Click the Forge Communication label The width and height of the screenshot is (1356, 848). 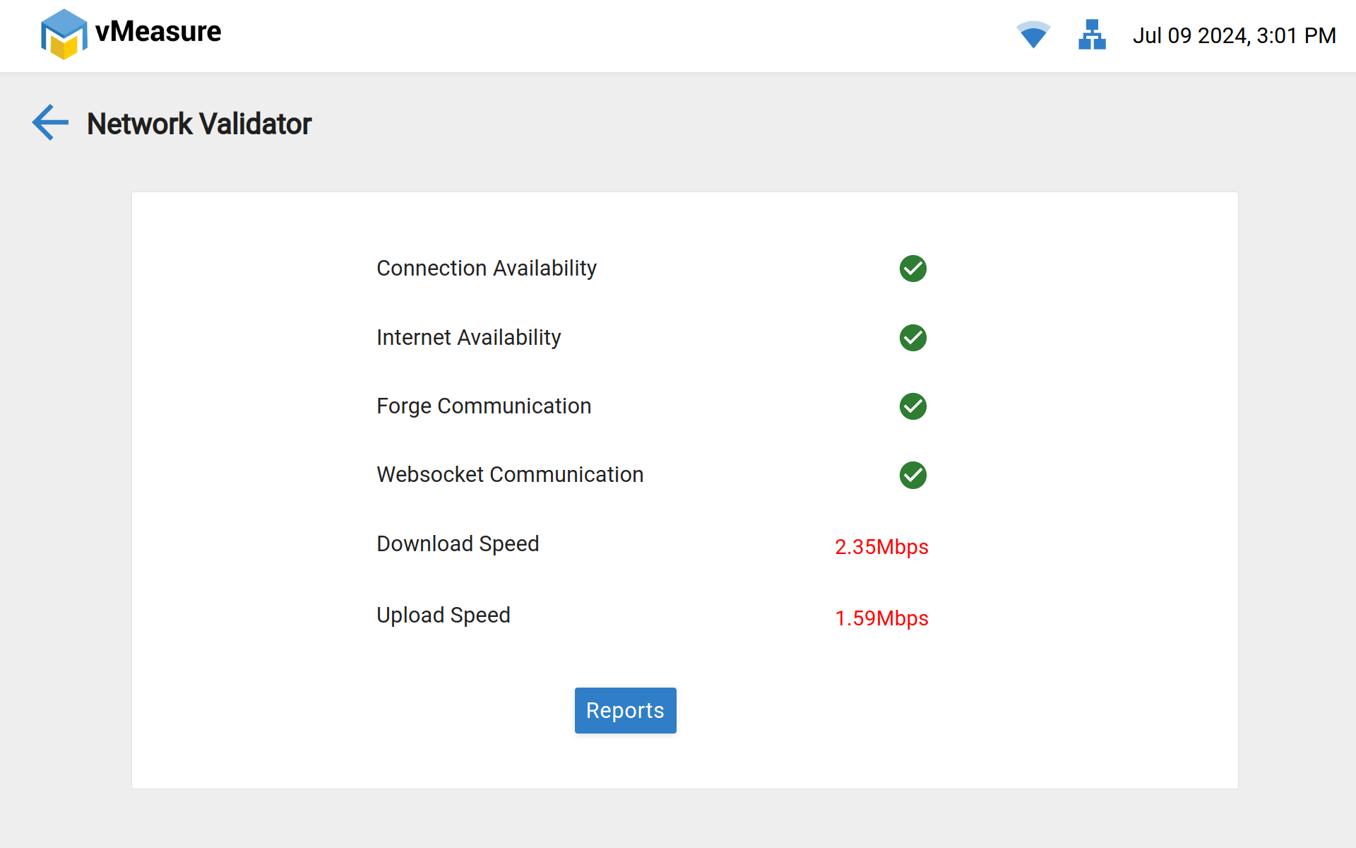click(484, 406)
